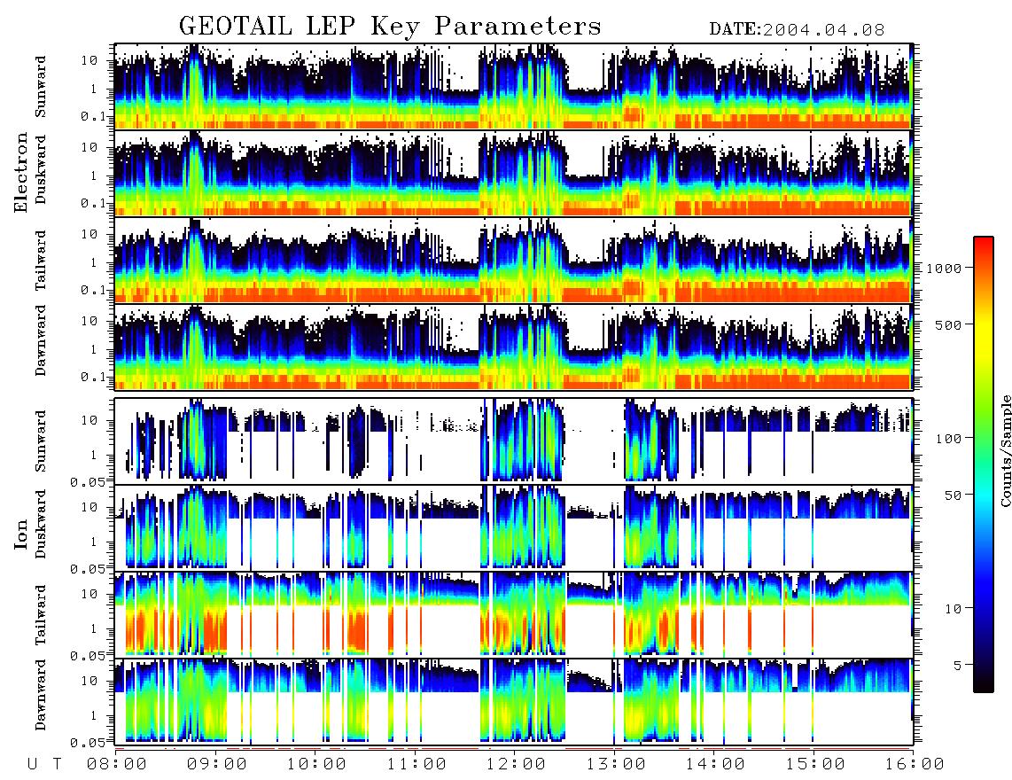Click the U T time axis label
The width and height of the screenshot is (1012, 780).
click(x=44, y=764)
